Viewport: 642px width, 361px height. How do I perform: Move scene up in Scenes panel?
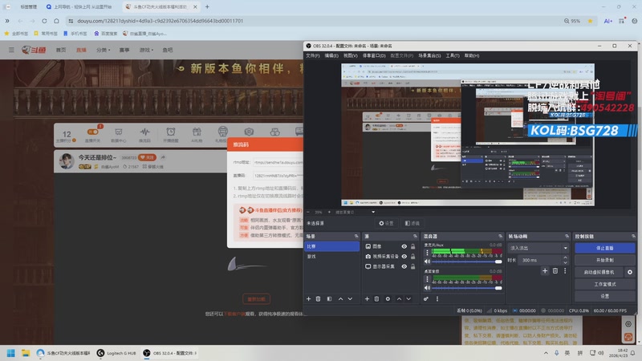340,298
